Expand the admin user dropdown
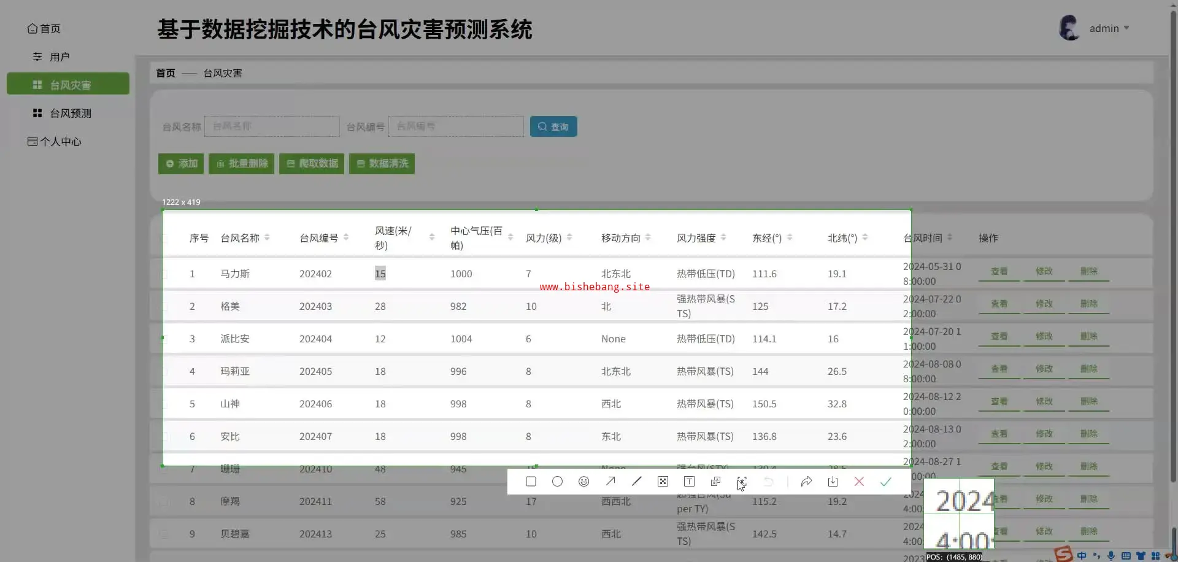 (x=1109, y=28)
